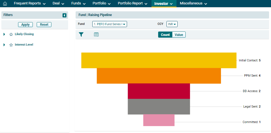Star the Interest Level filter
The height and width of the screenshot is (133, 271).
(x=11, y=45)
